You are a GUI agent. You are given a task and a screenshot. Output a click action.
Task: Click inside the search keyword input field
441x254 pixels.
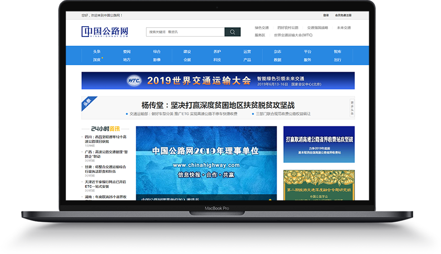coord(185,32)
